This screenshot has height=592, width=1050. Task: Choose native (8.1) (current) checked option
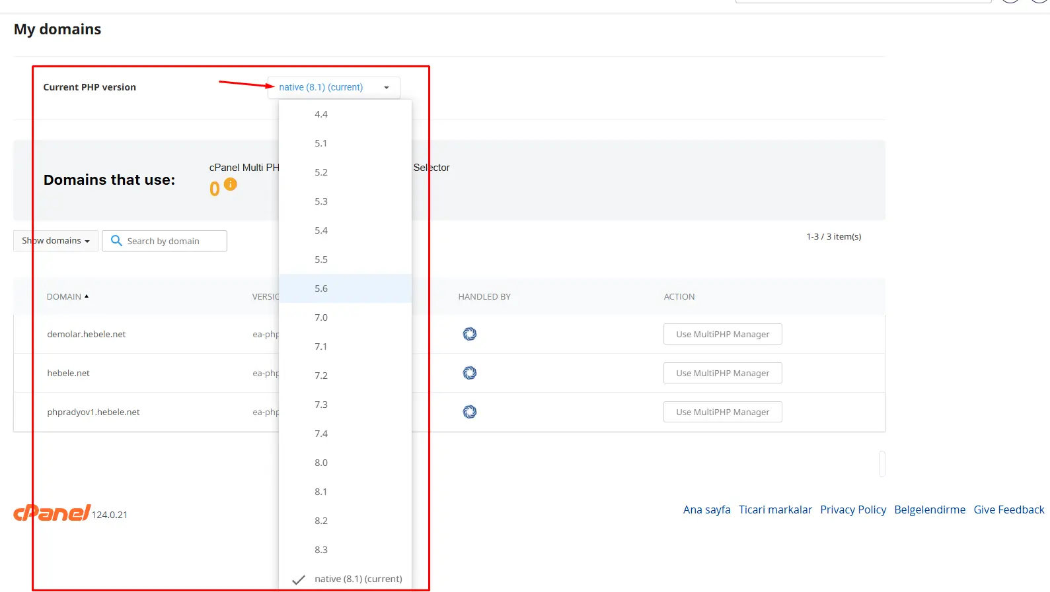coord(345,579)
